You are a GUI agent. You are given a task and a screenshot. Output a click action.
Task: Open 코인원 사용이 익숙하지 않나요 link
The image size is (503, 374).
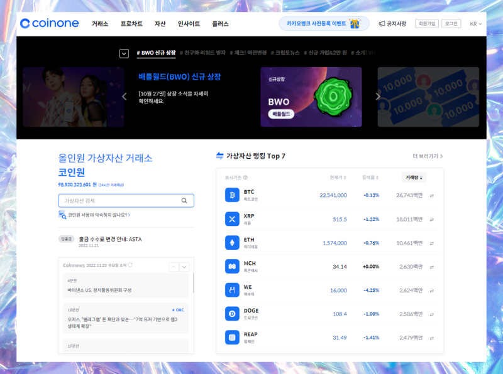99,215
